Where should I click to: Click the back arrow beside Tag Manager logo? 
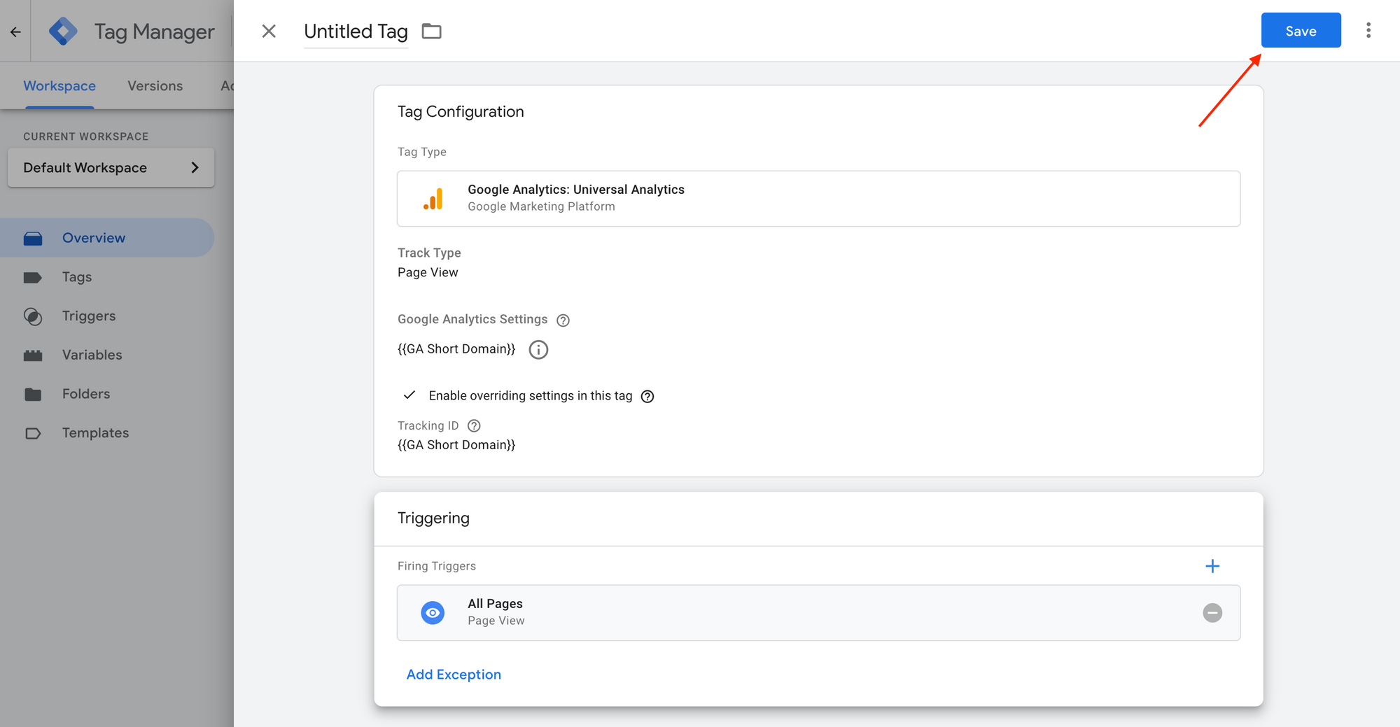[15, 31]
